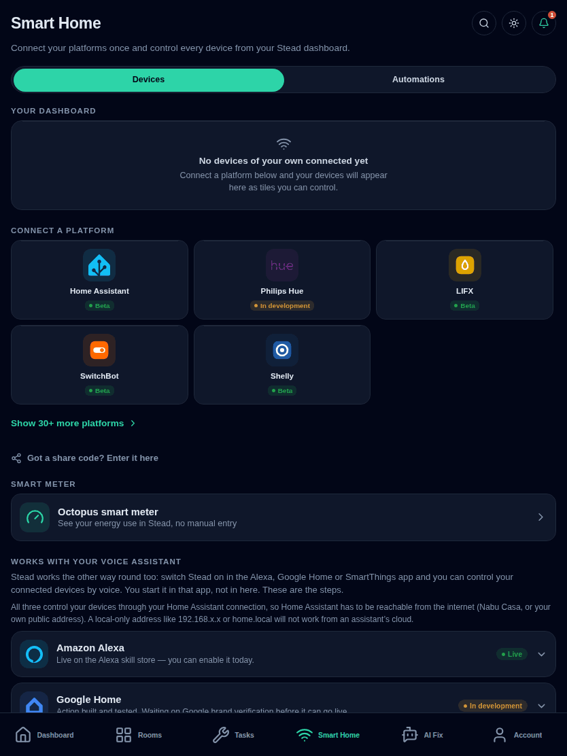This screenshot has width=567, height=756.
Task: Toggle light/dark theme sun icon
Action: coord(513,23)
